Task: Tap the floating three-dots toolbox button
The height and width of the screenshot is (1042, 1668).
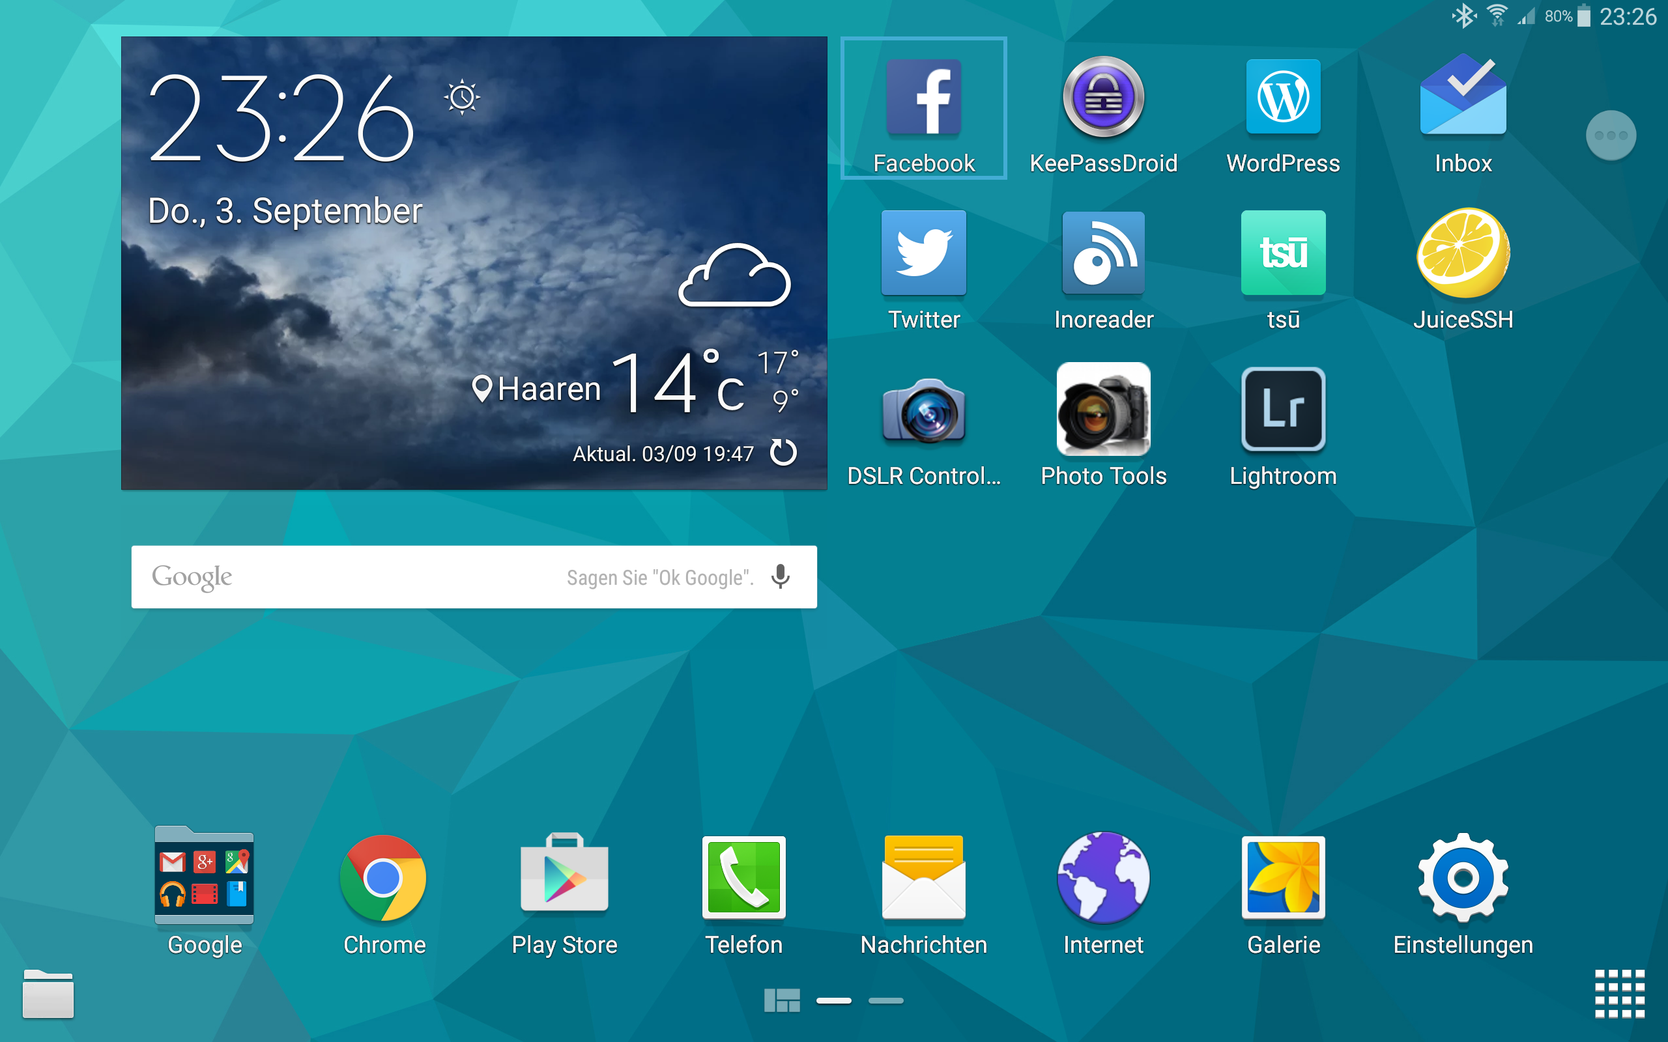Action: 1611,135
